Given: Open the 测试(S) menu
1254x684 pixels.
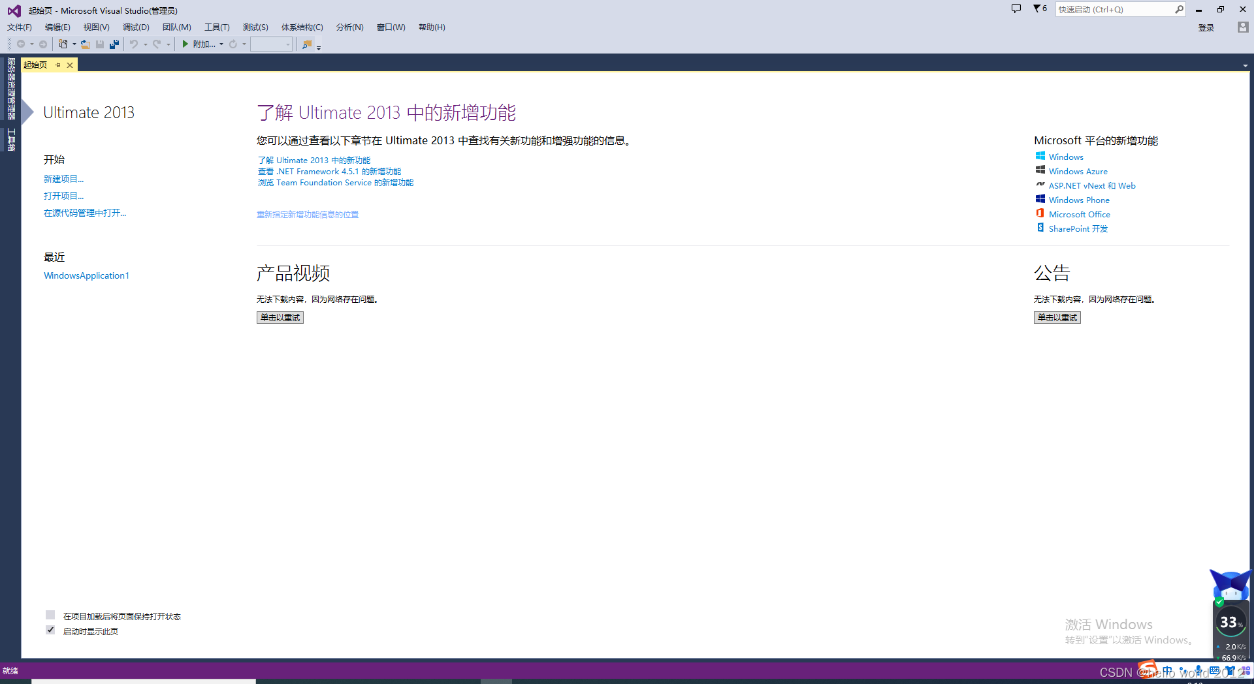Looking at the screenshot, I should (x=255, y=27).
